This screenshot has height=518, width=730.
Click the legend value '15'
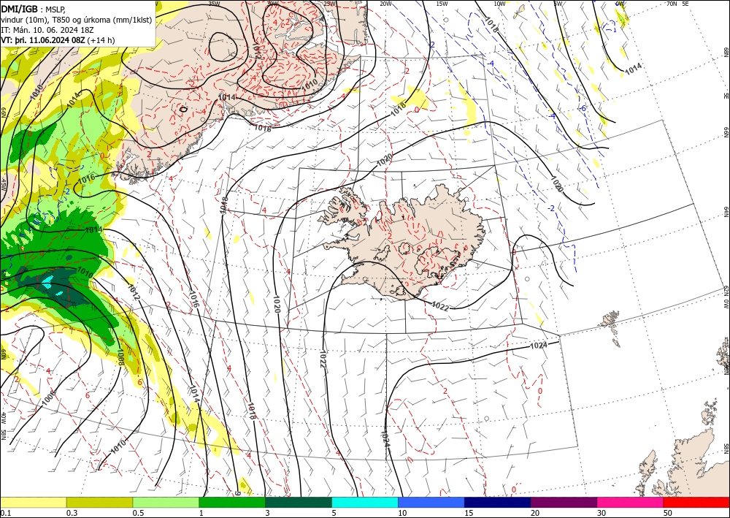click(469, 513)
